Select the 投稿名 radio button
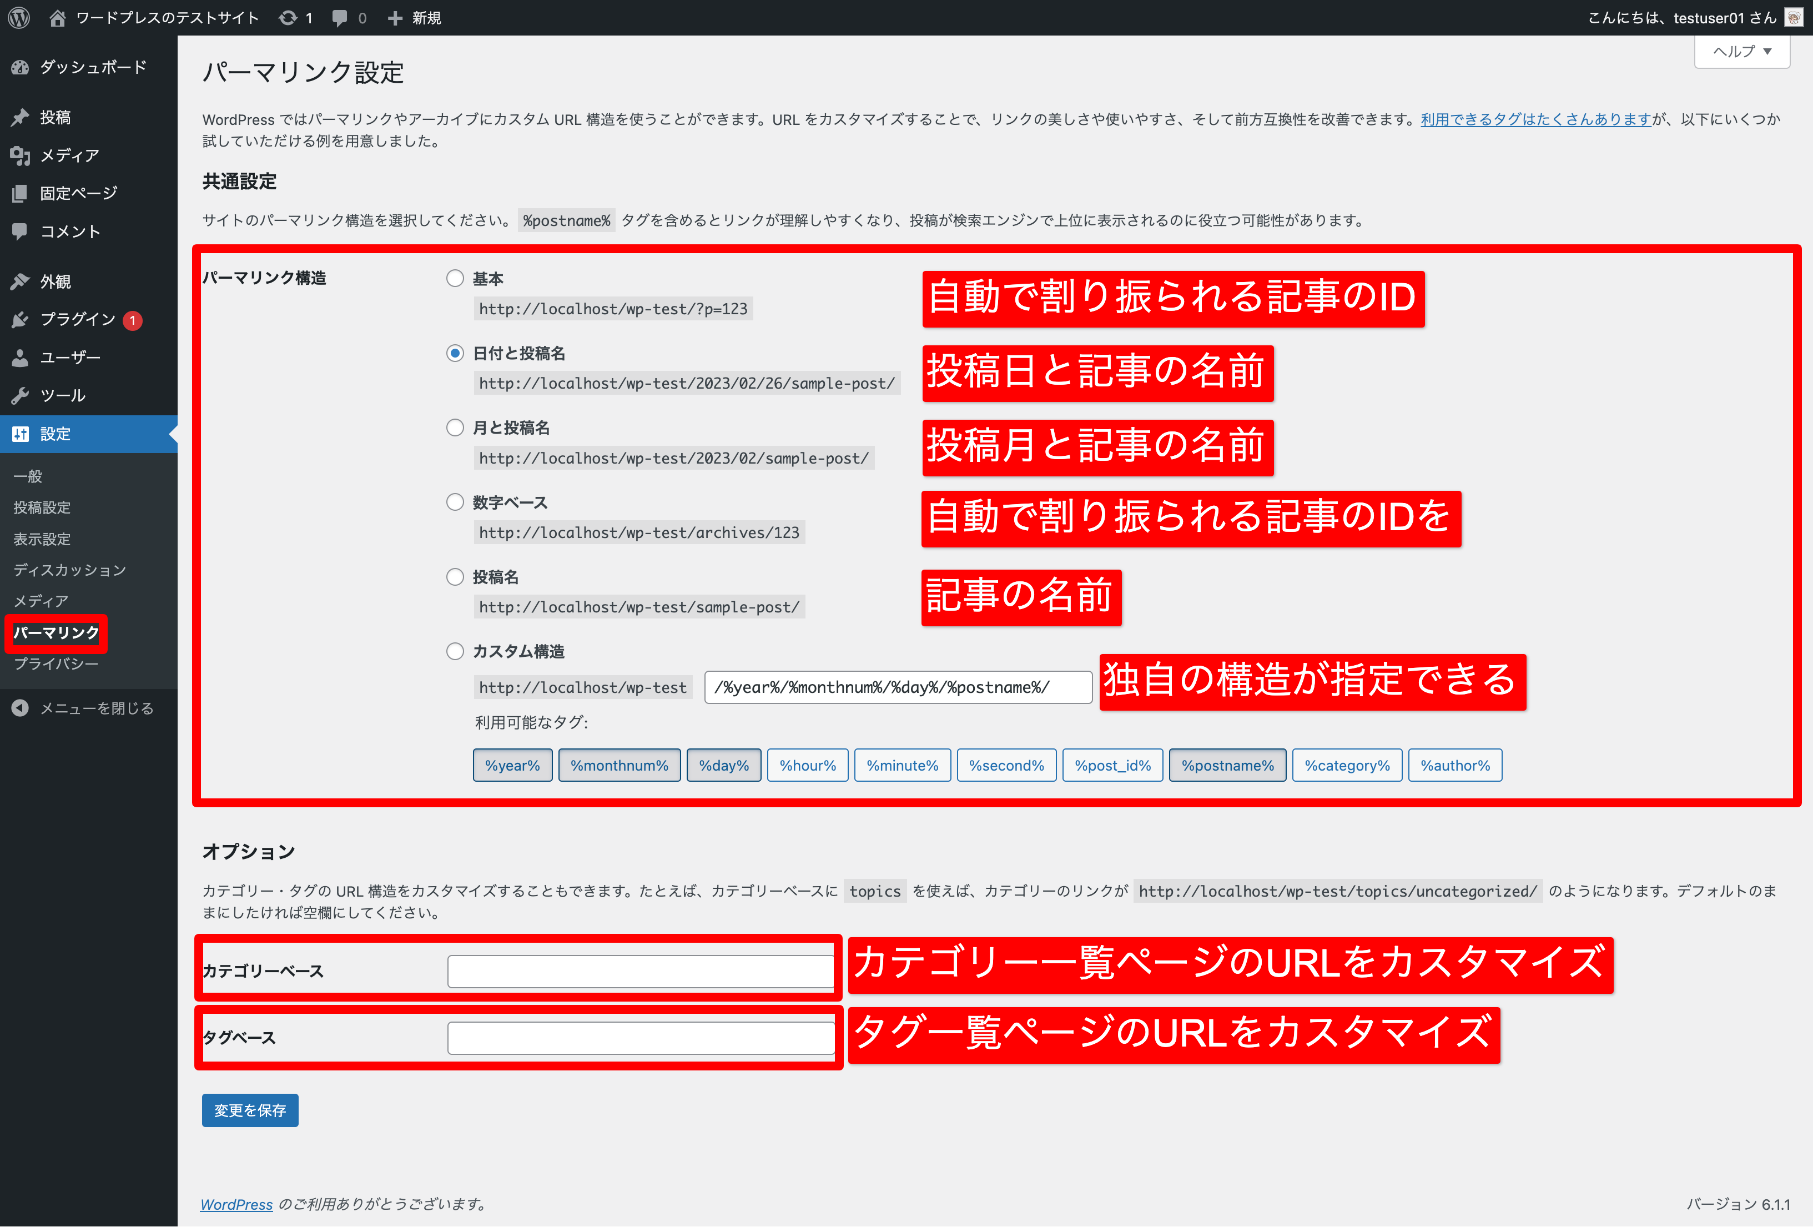The image size is (1813, 1227). click(x=455, y=577)
